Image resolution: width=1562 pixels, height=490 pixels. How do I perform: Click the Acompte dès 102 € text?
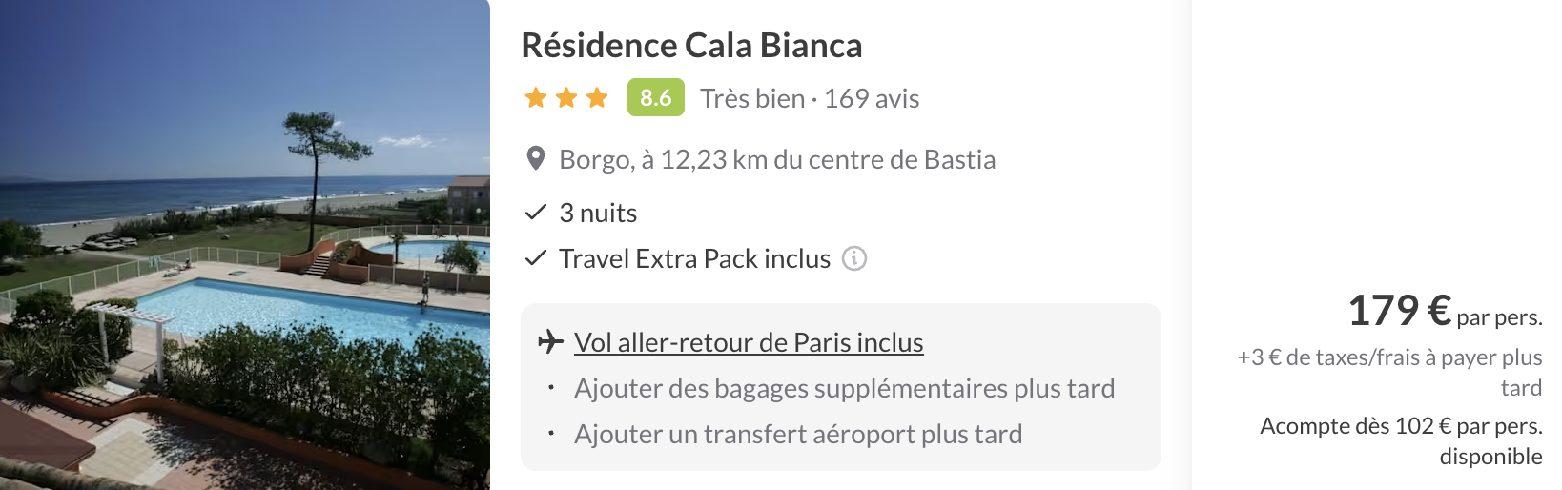[x=1401, y=440]
